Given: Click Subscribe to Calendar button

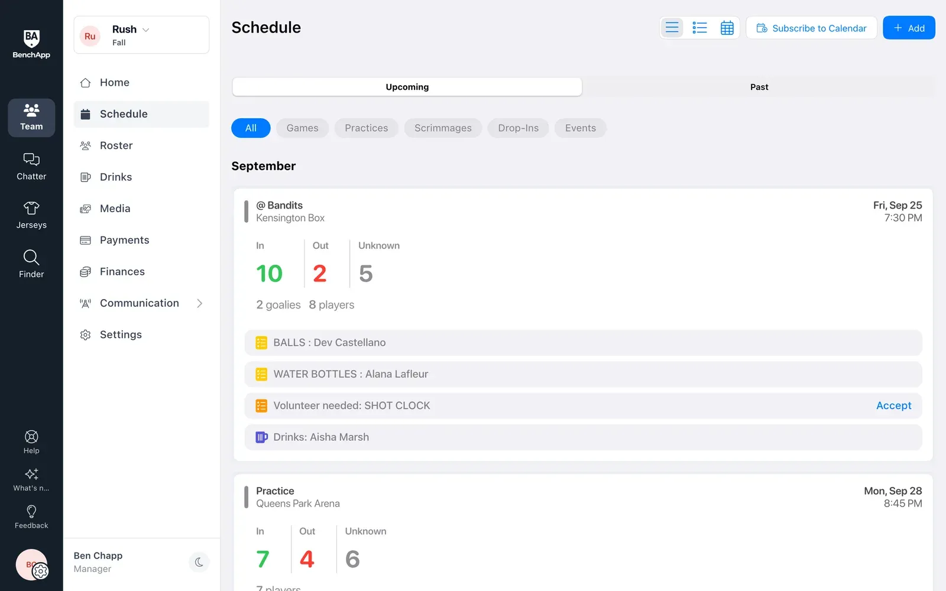Looking at the screenshot, I should (x=811, y=28).
